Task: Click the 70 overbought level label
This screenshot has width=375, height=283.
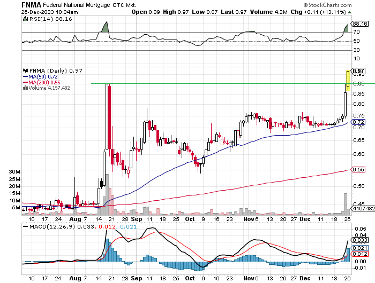Action: pos(356,32)
